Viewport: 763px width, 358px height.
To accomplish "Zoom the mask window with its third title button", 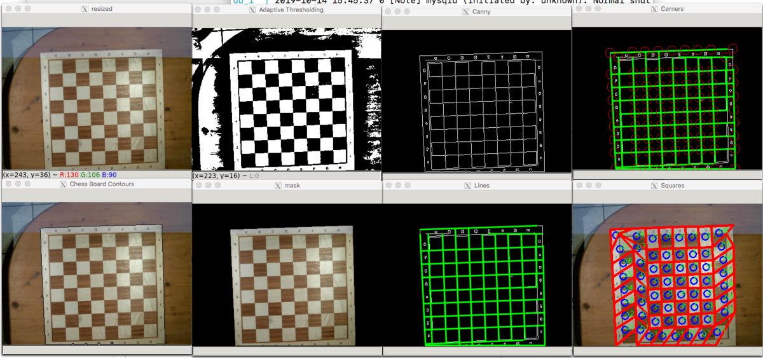I will coord(218,185).
